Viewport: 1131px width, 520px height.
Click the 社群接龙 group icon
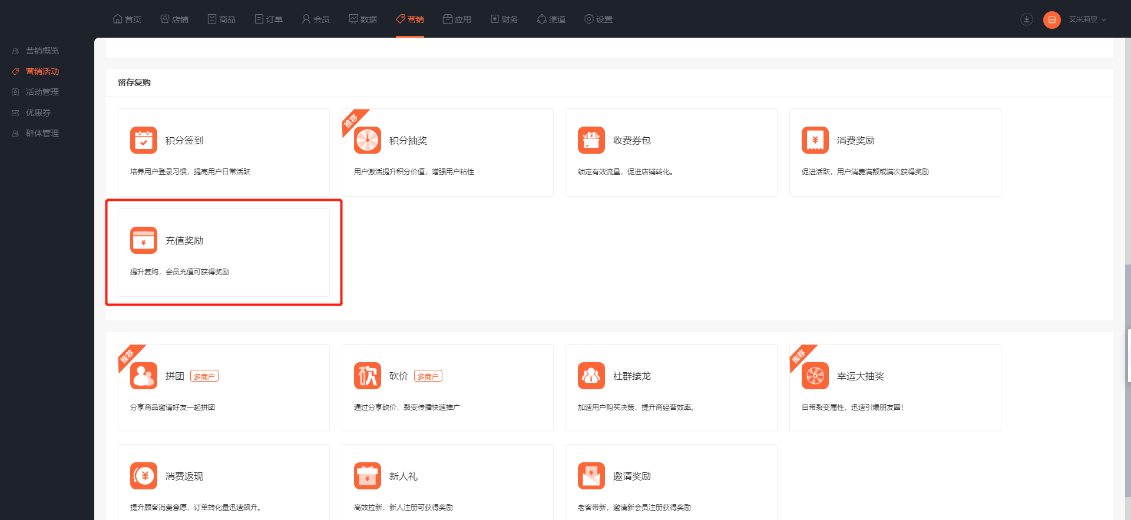click(x=591, y=376)
